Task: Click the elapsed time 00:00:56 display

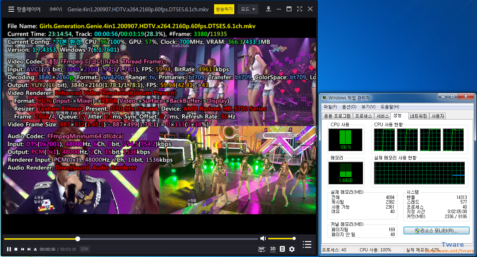Action: coord(48,249)
